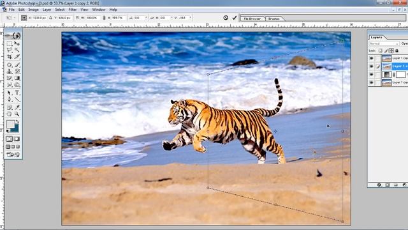Select the Brush tool
This screenshot has height=230, width=408.
click(17, 65)
